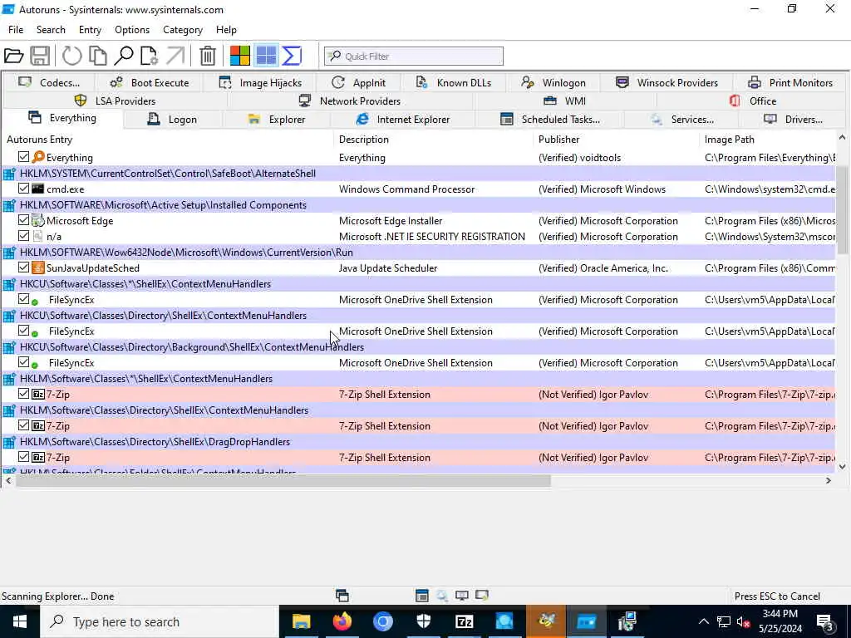Viewport: 851px width, 638px height.
Task: Open the Windows Start menu
Action: [x=20, y=621]
